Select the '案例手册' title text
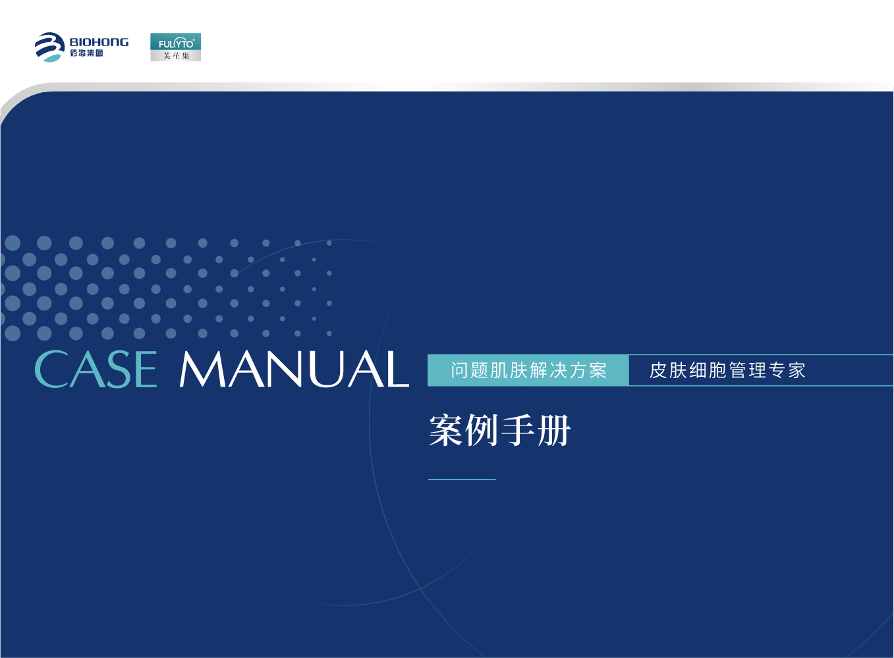894x658 pixels. [499, 431]
